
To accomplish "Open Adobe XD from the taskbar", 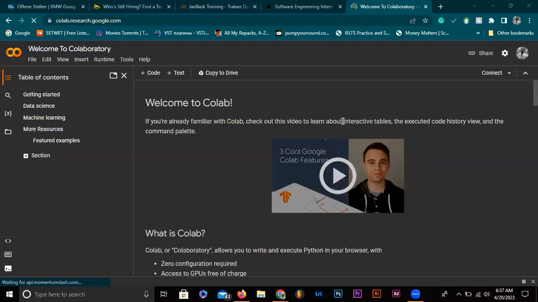I will 396,294.
